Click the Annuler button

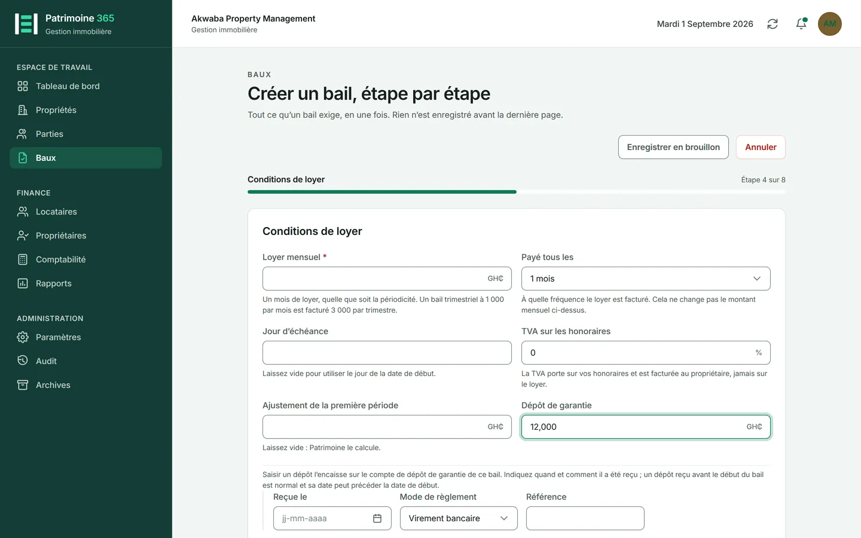coord(761,147)
